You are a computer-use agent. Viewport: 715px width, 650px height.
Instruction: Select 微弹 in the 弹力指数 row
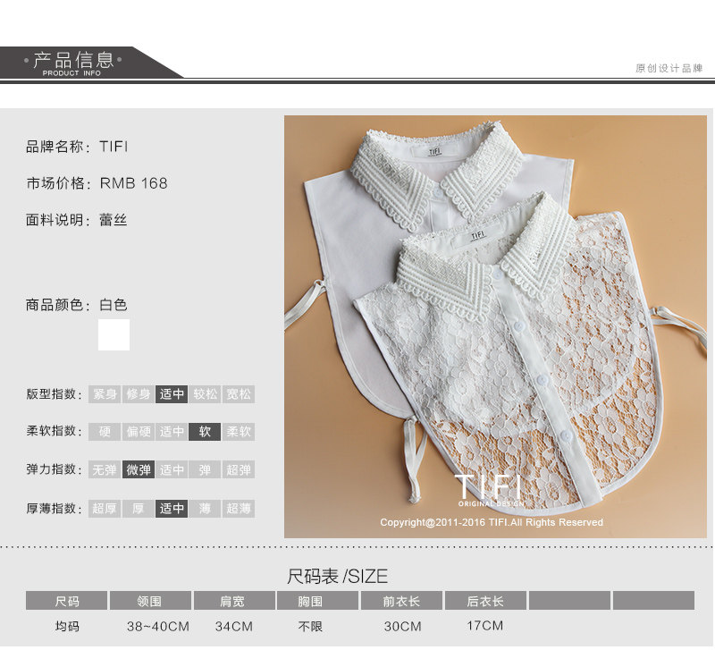(x=139, y=469)
